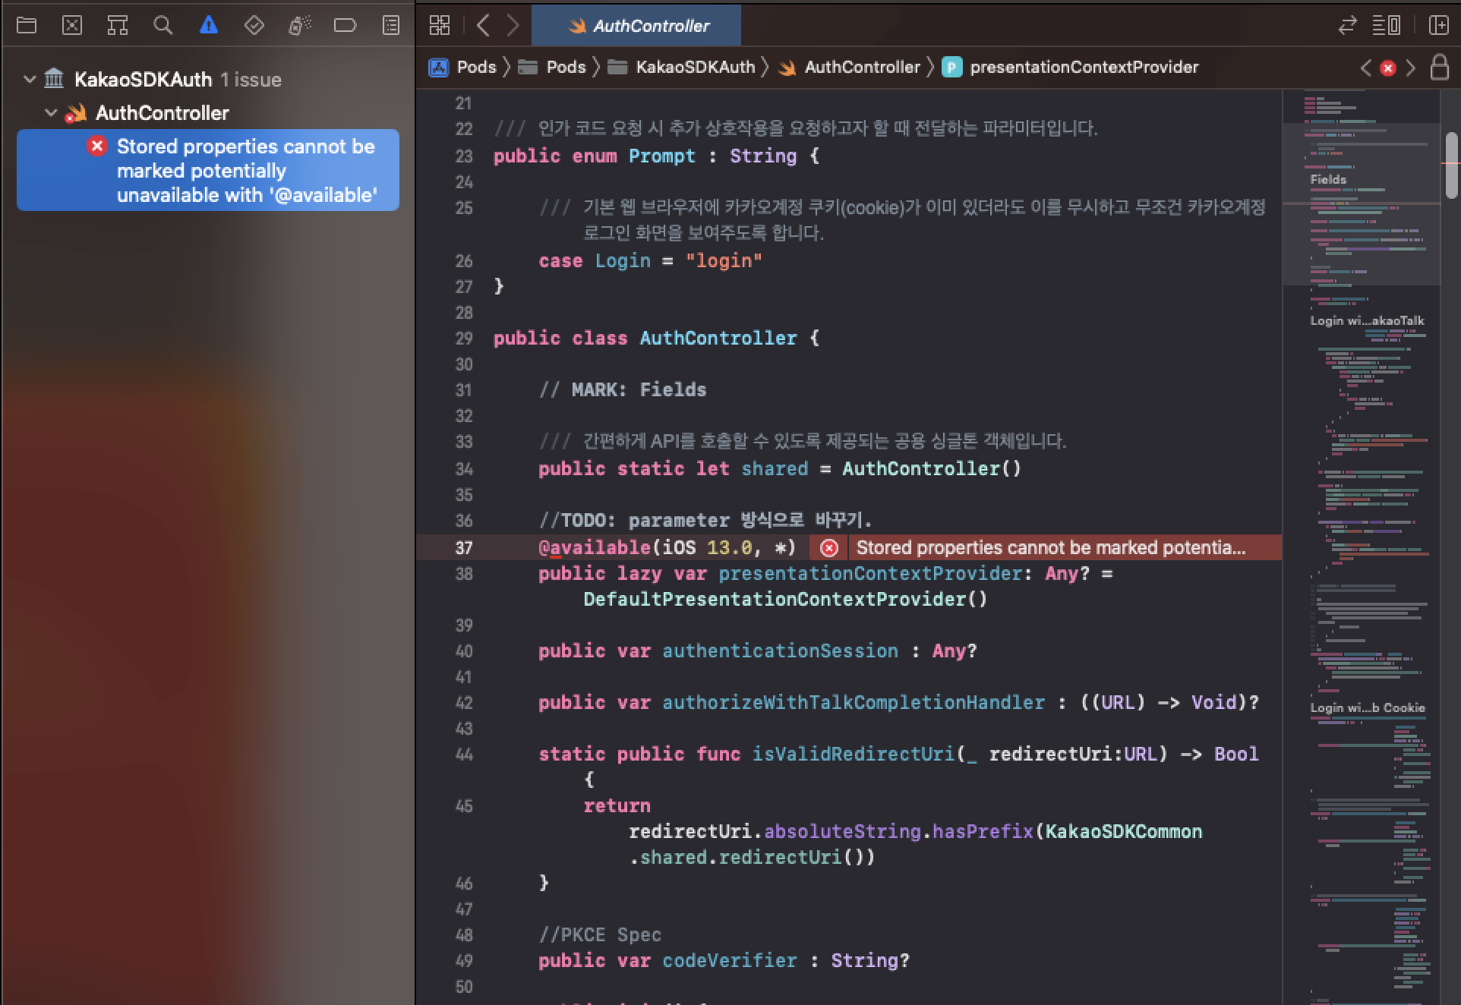Jump to the next issue arrow

pos(1410,68)
